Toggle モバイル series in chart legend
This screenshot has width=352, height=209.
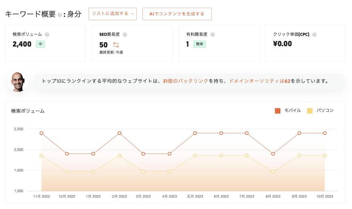[288, 111]
